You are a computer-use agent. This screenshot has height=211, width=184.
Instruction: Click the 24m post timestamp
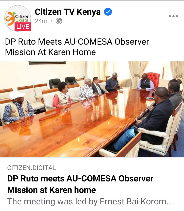pos(41,21)
